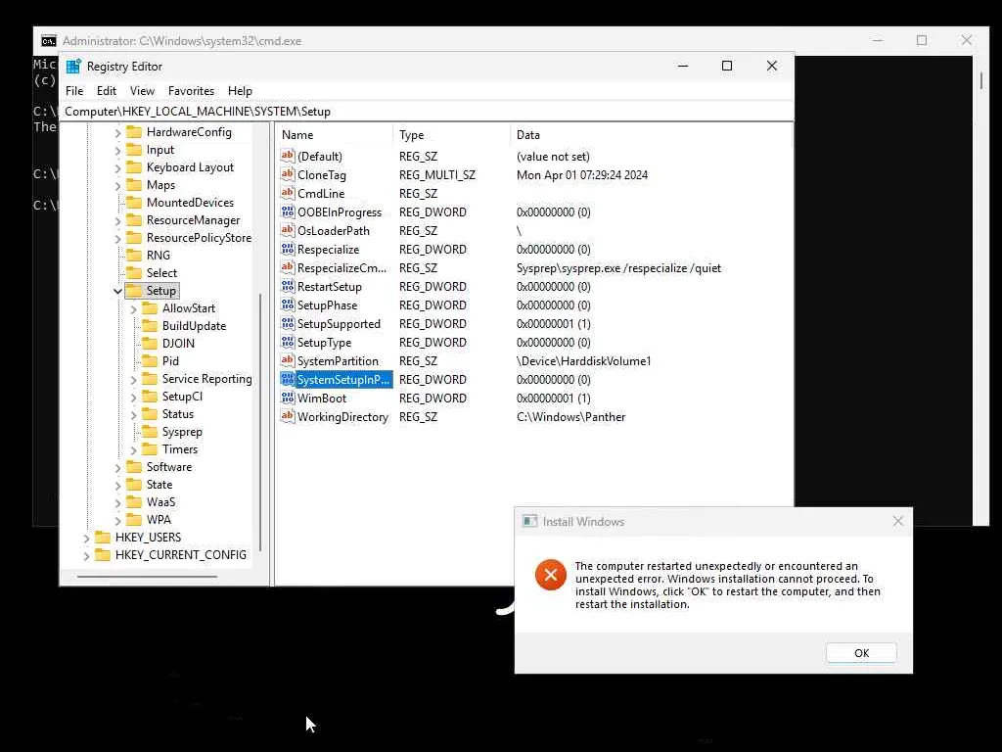Viewport: 1002px width, 752px height.
Task: Click the data C:\Windows\Panther
Action: pos(570,417)
